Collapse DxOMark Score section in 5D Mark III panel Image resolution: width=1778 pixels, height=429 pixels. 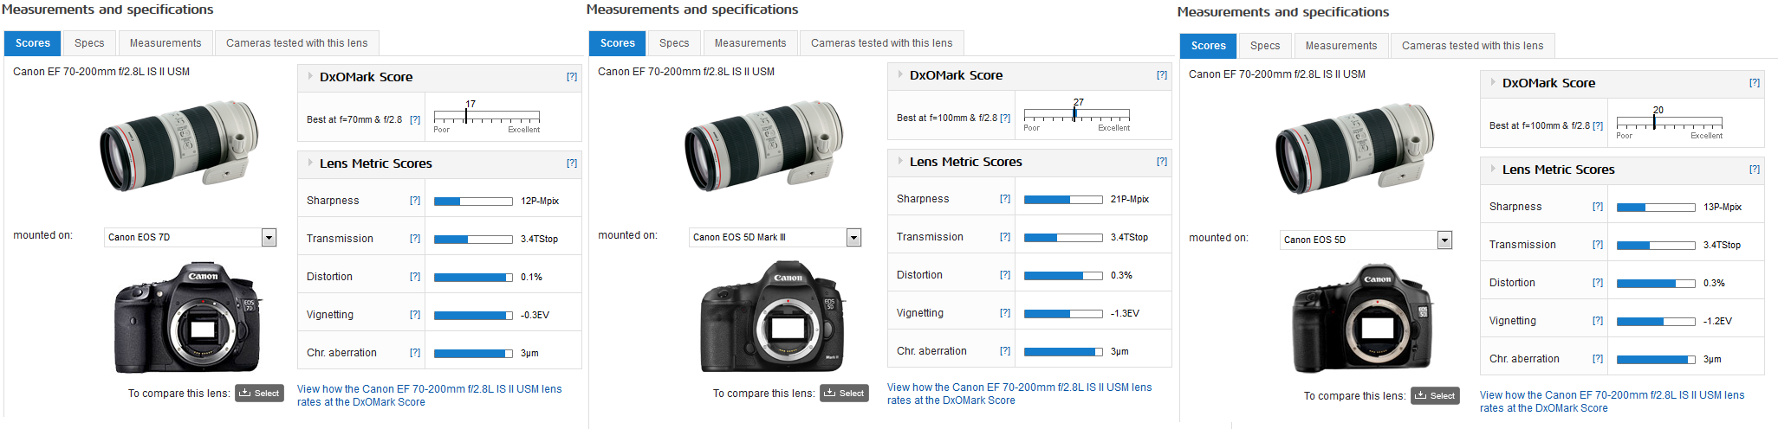coord(900,74)
